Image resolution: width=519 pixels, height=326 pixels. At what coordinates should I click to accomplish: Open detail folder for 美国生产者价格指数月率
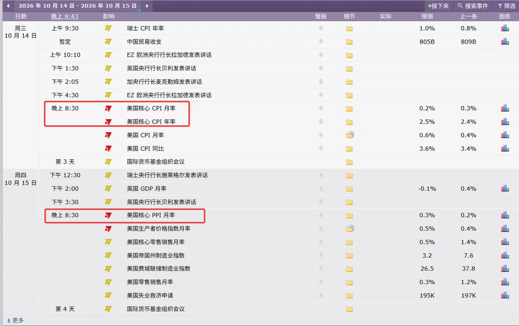(x=350, y=228)
